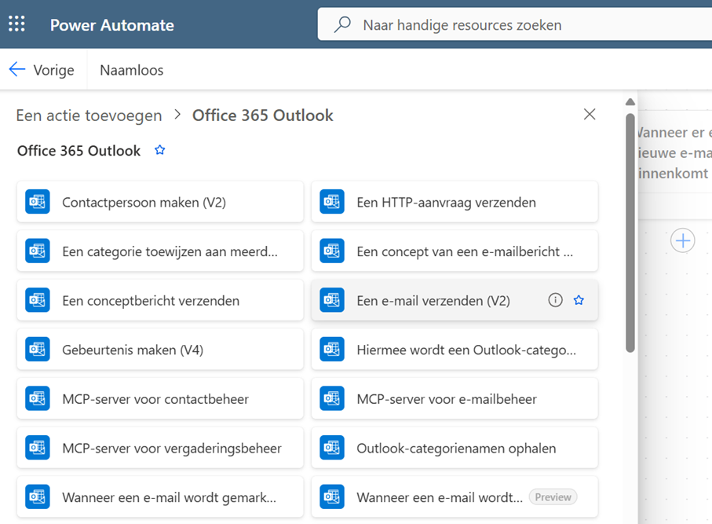
Task: Click inside the resources search field
Action: 471,24
